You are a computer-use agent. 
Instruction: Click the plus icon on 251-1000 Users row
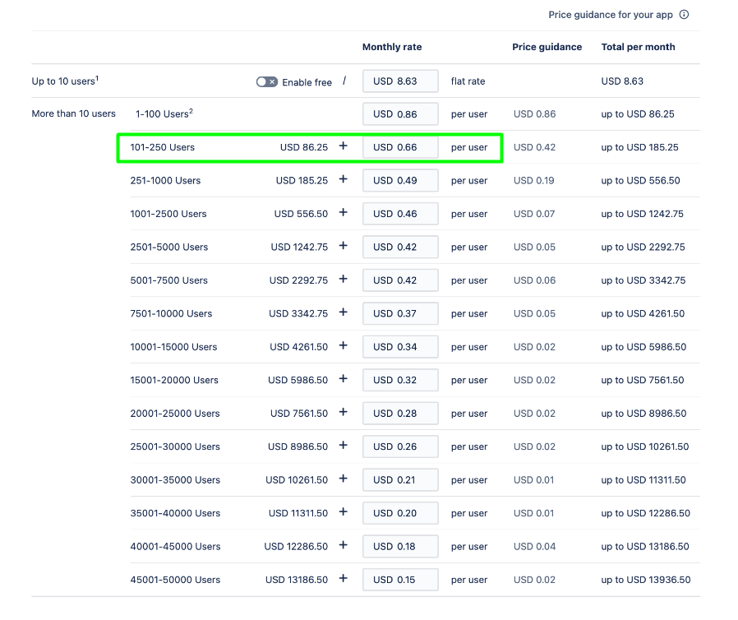343,180
